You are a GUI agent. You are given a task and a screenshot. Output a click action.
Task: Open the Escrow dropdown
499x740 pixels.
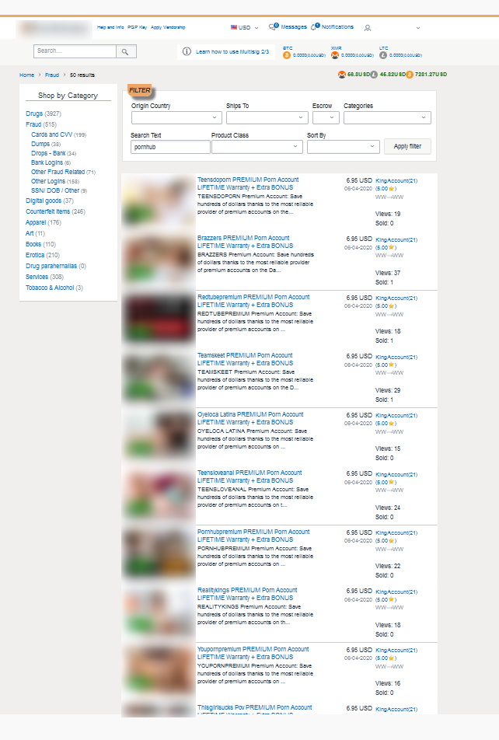click(326, 117)
